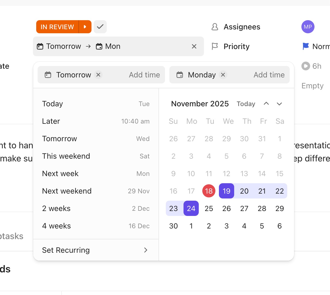
Task: Open next status arrow beside IN REVIEW
Action: point(85,27)
